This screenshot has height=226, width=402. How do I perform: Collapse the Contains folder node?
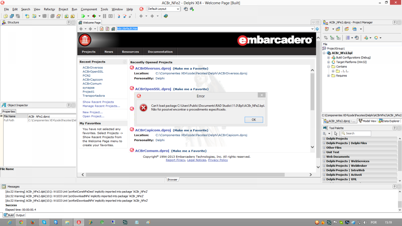coord(329,67)
